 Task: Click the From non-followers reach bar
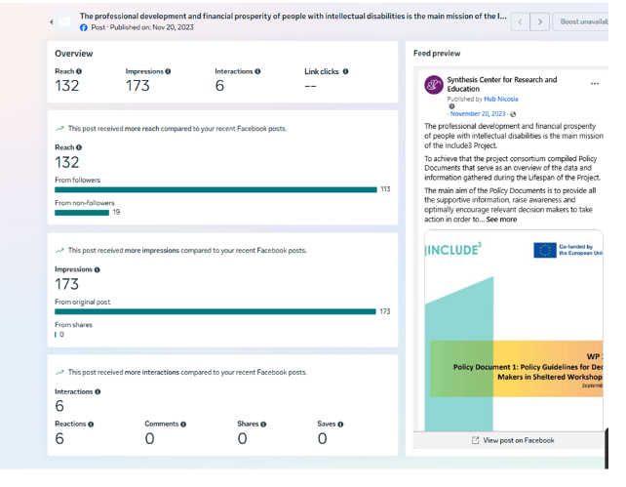click(82, 213)
